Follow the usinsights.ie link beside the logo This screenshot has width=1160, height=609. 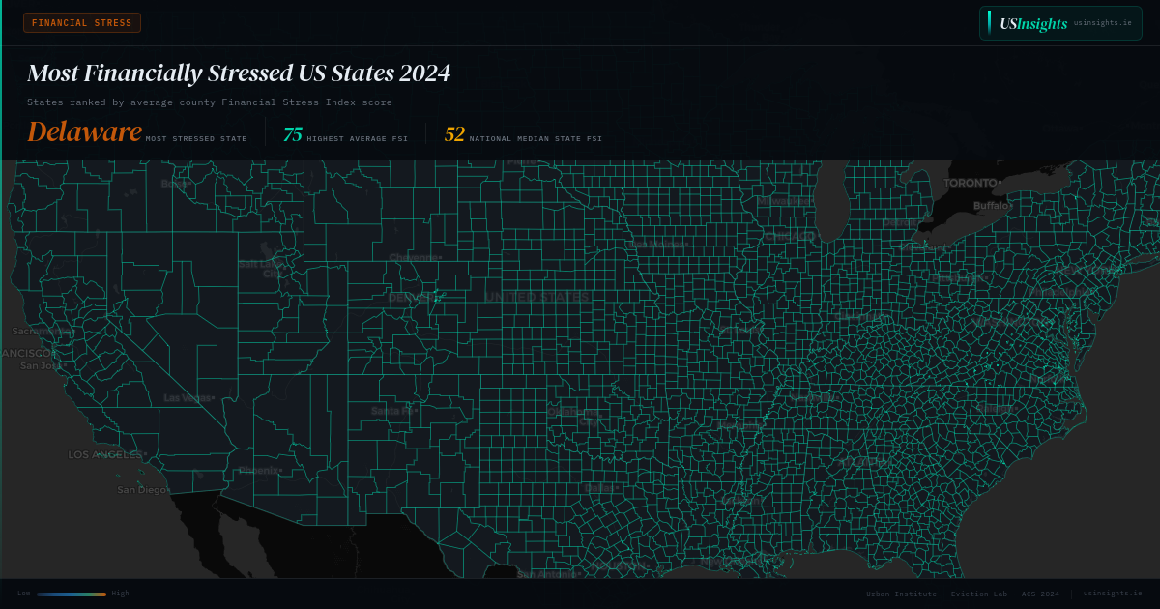pos(1102,22)
